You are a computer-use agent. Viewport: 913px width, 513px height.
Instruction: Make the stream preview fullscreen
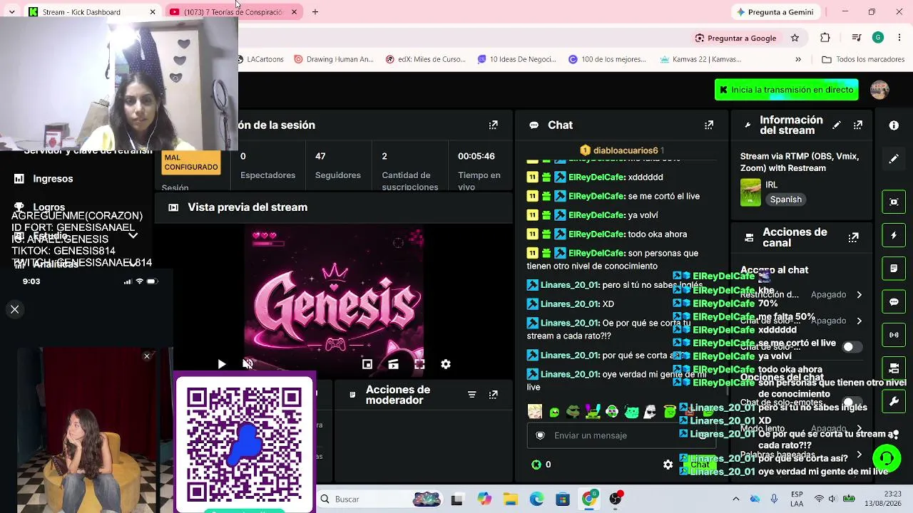[419, 364]
